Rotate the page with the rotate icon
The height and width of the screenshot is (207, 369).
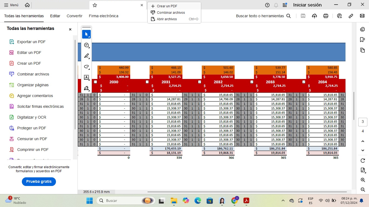pos(363,161)
